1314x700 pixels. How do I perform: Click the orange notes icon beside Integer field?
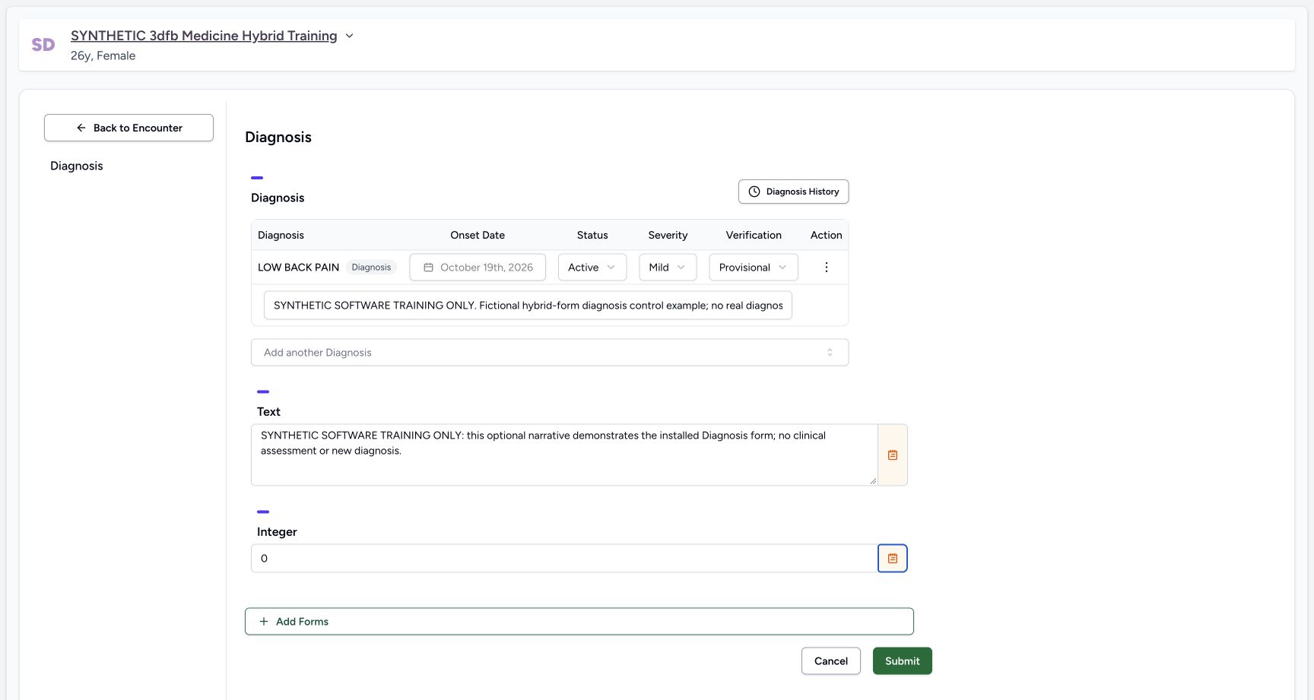tap(893, 559)
